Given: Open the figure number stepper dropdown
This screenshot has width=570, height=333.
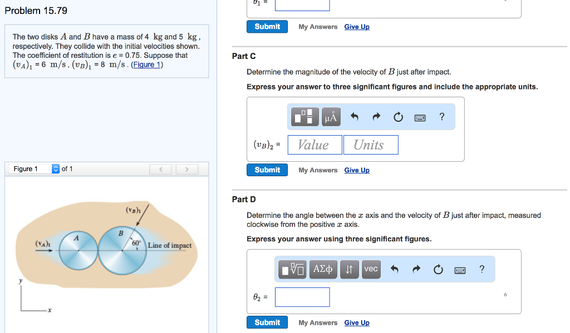Looking at the screenshot, I should tap(56, 168).
